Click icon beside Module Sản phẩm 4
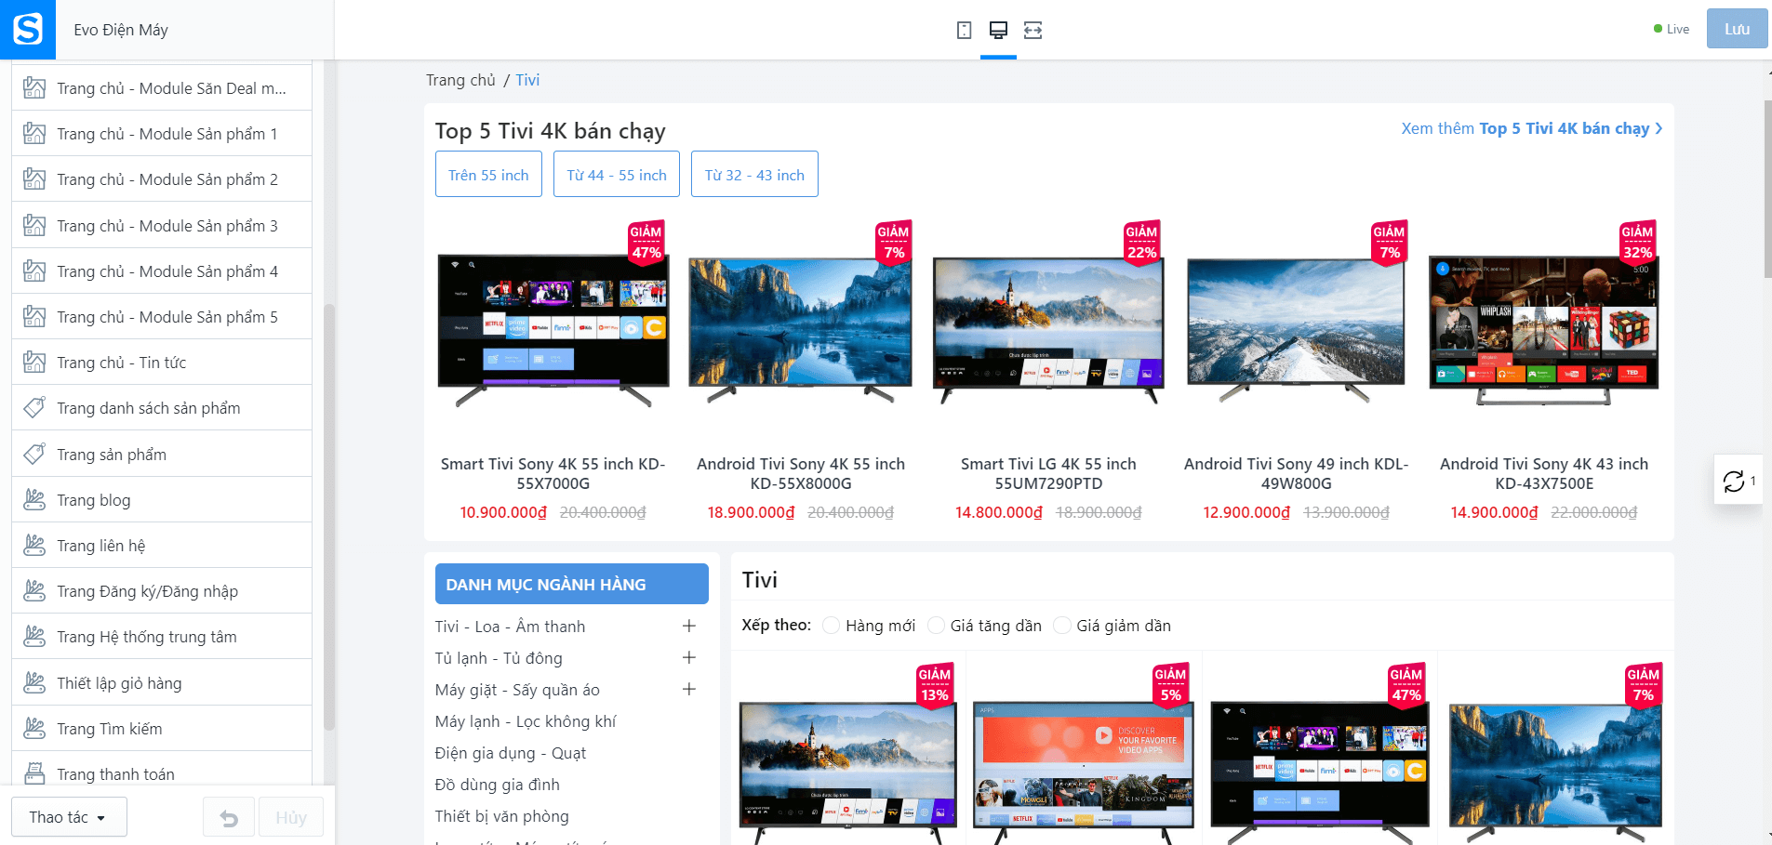This screenshot has width=1772, height=845. pyautogui.click(x=34, y=271)
